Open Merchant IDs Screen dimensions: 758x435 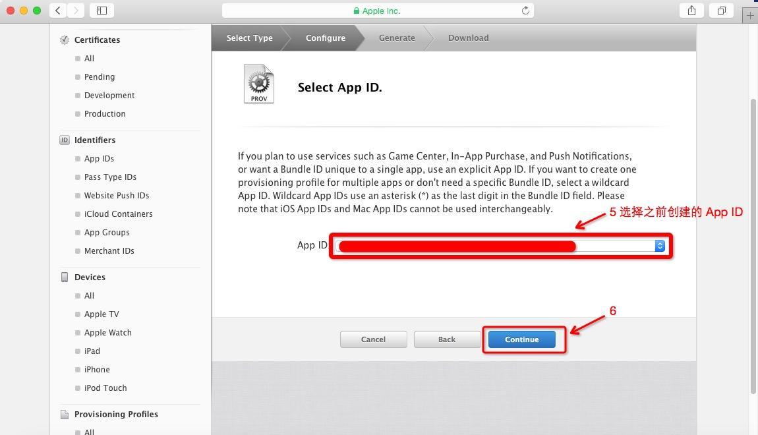pyautogui.click(x=109, y=251)
